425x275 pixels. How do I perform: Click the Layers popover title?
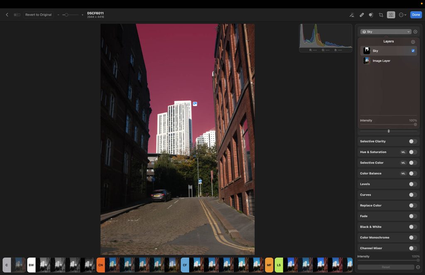pos(388,41)
